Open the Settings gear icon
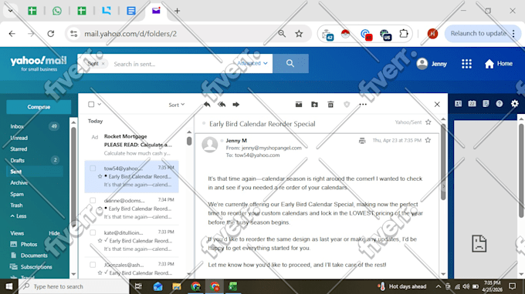The image size is (525, 294). [x=515, y=104]
